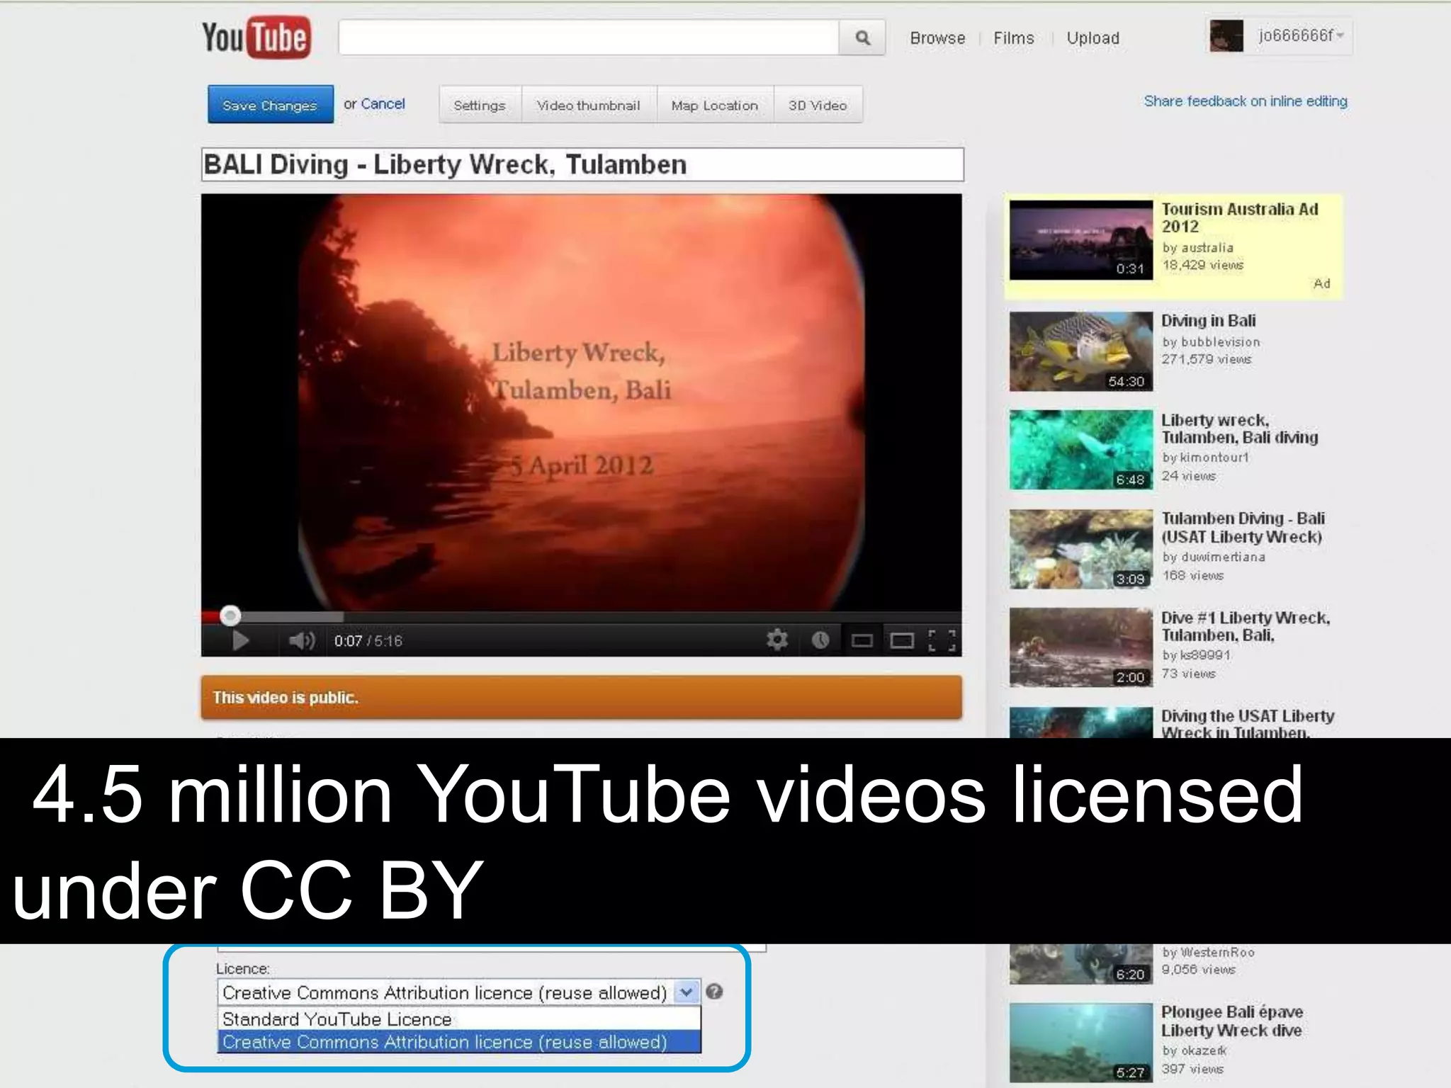This screenshot has width=1451, height=1088.
Task: Click the Watch Later clock icon
Action: tap(820, 640)
